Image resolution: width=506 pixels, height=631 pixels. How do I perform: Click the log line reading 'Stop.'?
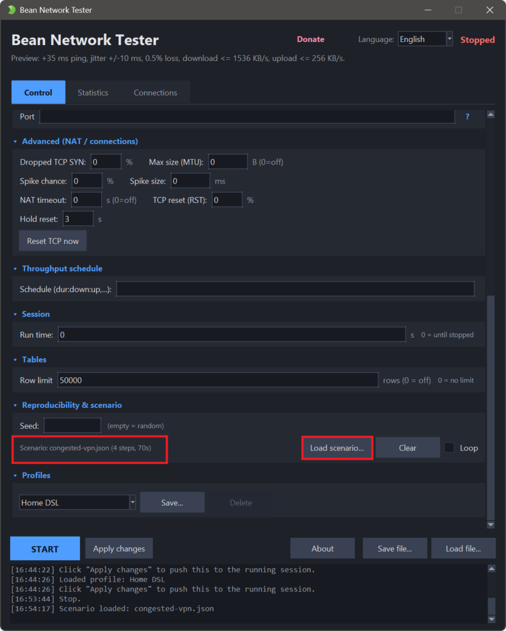coord(46,599)
